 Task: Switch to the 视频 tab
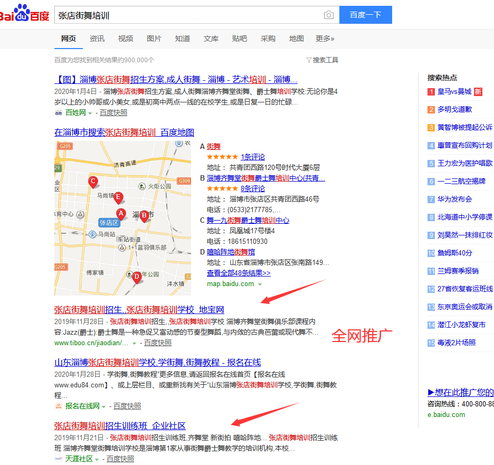pyautogui.click(x=126, y=39)
